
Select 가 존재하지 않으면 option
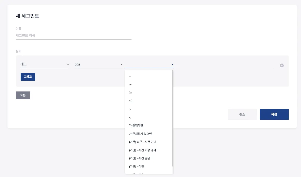coord(149,134)
